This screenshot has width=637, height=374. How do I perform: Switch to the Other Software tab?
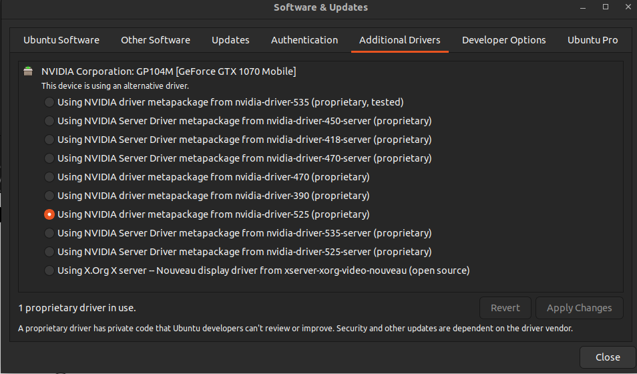155,40
